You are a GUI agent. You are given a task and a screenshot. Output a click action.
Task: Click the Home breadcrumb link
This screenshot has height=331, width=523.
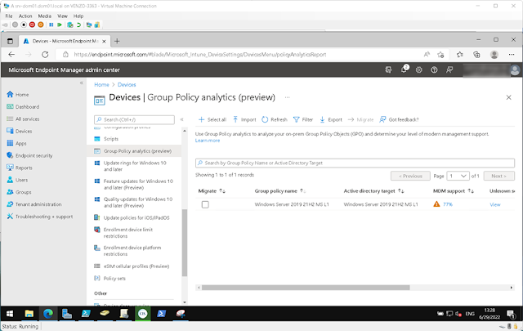[101, 85]
